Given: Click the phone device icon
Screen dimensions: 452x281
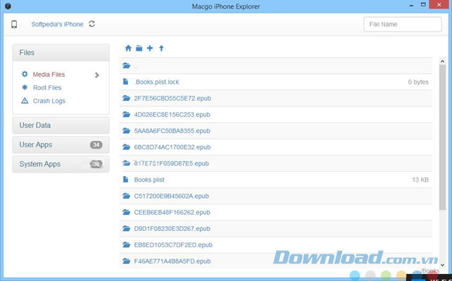Looking at the screenshot, I should coord(14,25).
